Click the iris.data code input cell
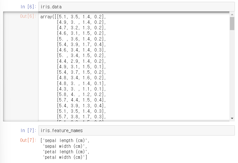 point(137,7)
